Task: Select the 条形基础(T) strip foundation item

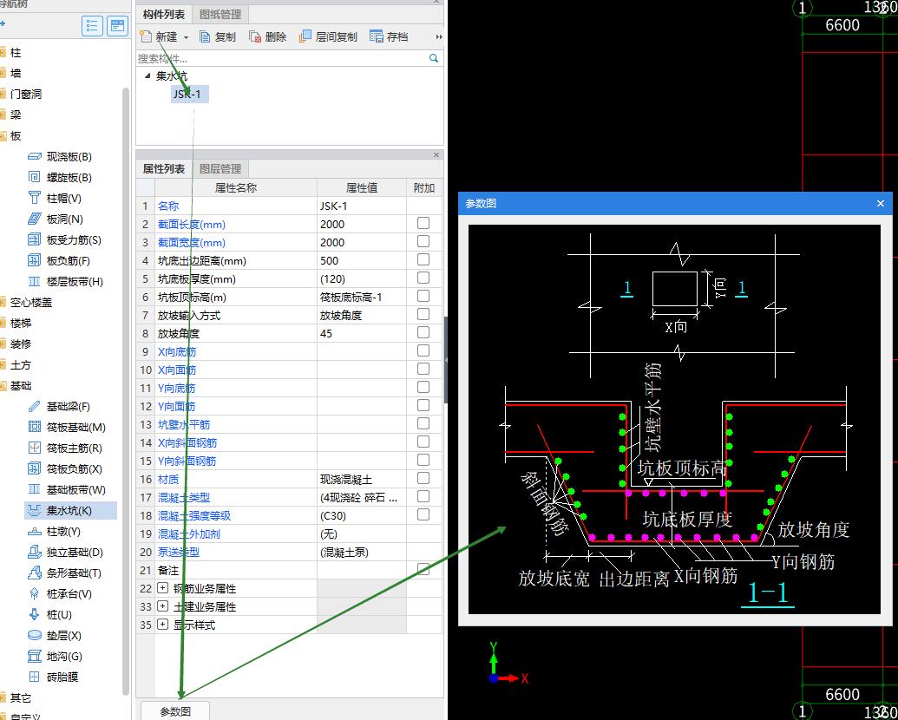Action: [65, 573]
